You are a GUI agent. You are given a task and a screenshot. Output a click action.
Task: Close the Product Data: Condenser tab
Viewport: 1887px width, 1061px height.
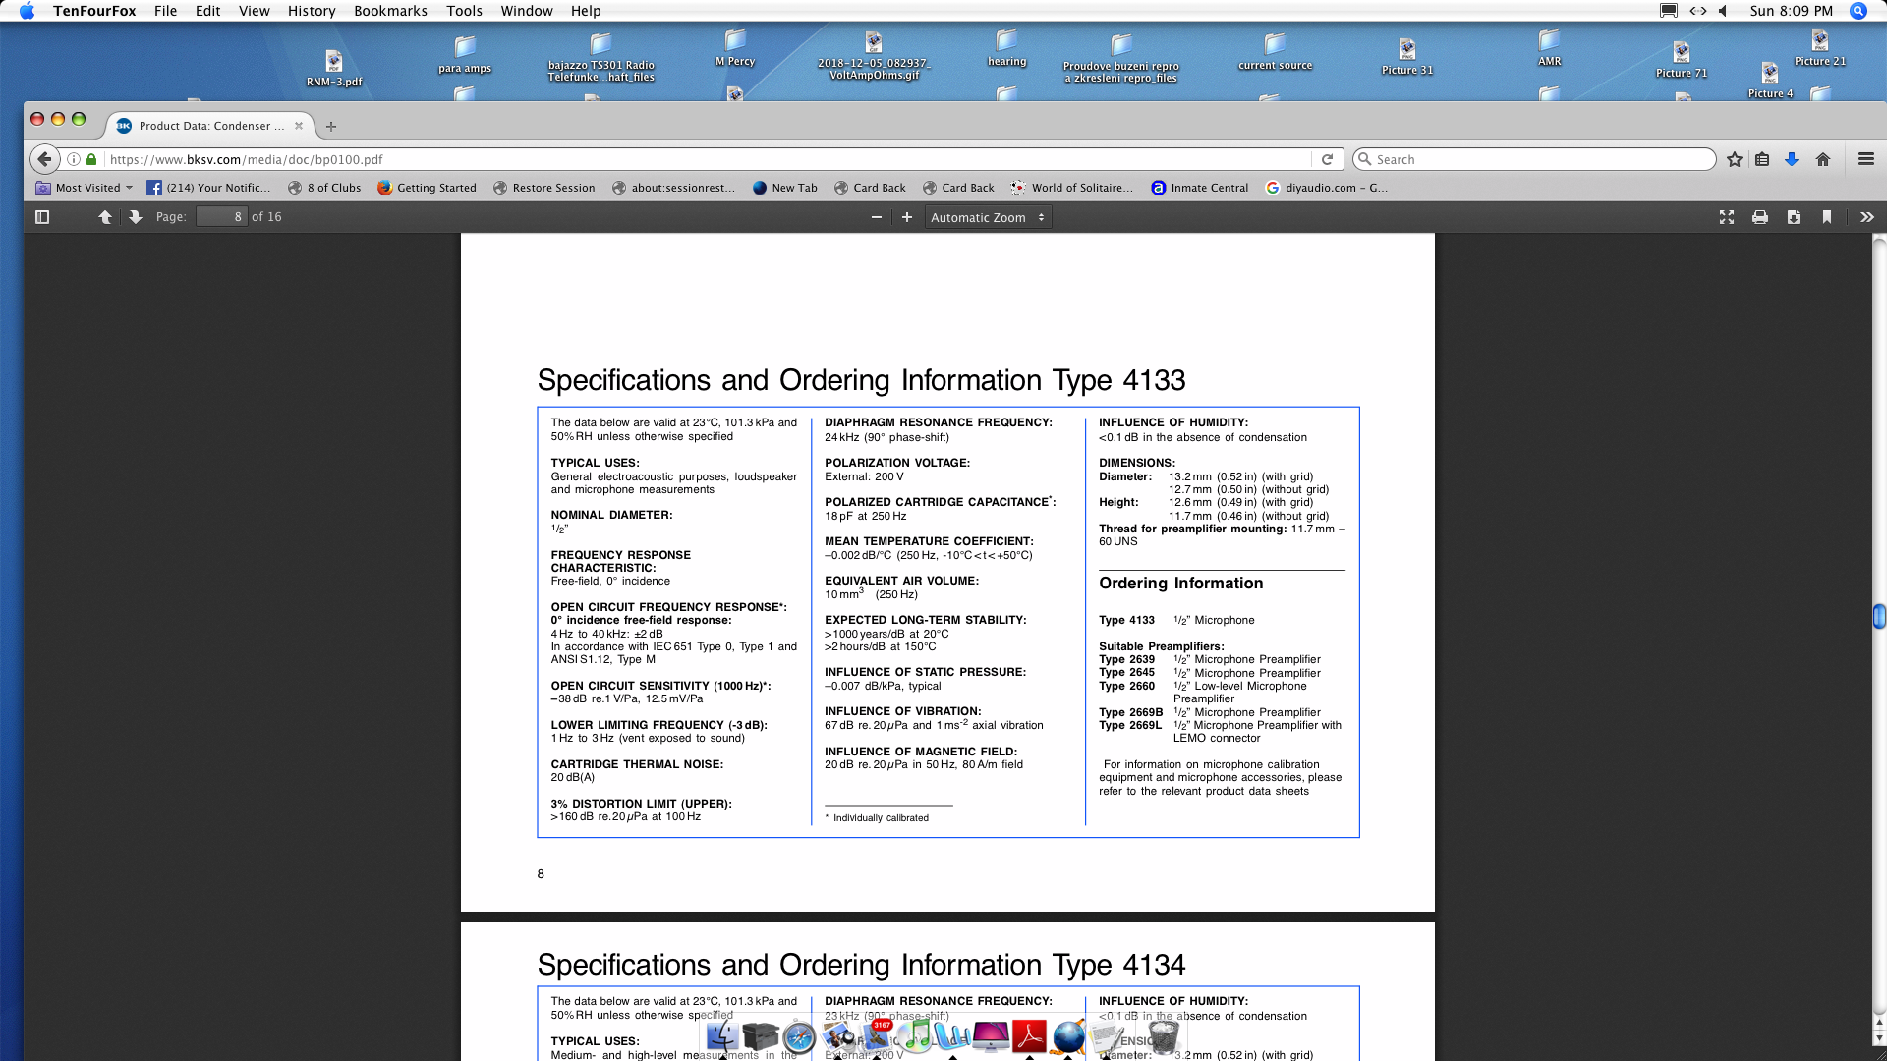[299, 126]
